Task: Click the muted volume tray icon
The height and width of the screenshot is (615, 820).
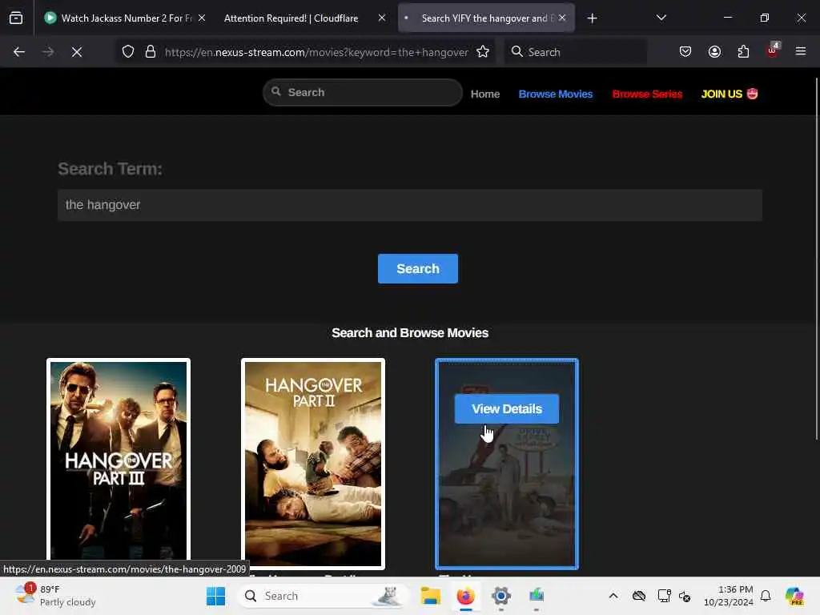Action: [685, 596]
